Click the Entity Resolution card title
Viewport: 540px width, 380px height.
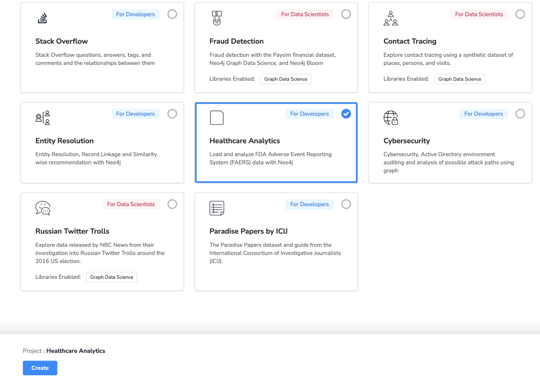[64, 141]
